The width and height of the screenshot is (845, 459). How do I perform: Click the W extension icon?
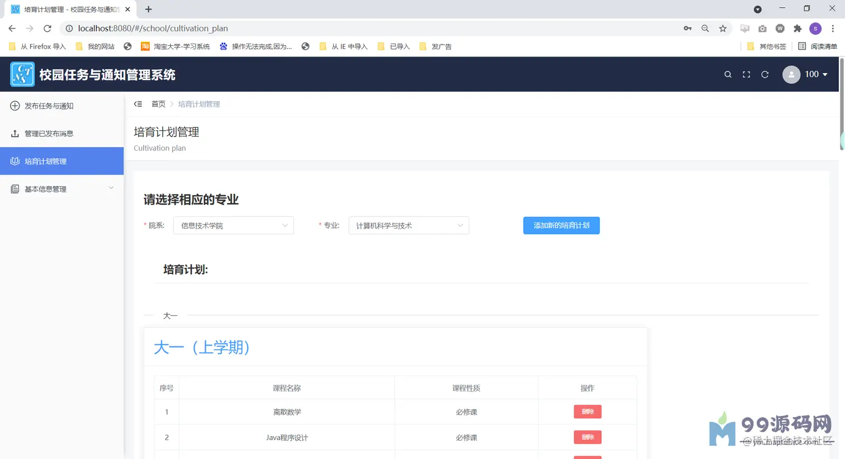point(780,29)
